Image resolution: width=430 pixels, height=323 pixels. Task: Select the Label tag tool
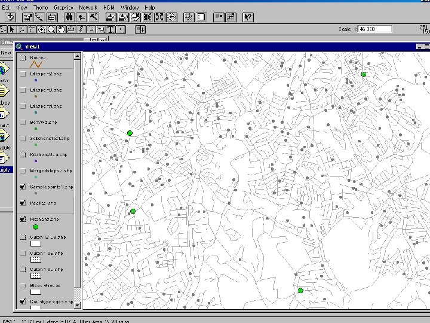pyautogui.click(x=101, y=29)
